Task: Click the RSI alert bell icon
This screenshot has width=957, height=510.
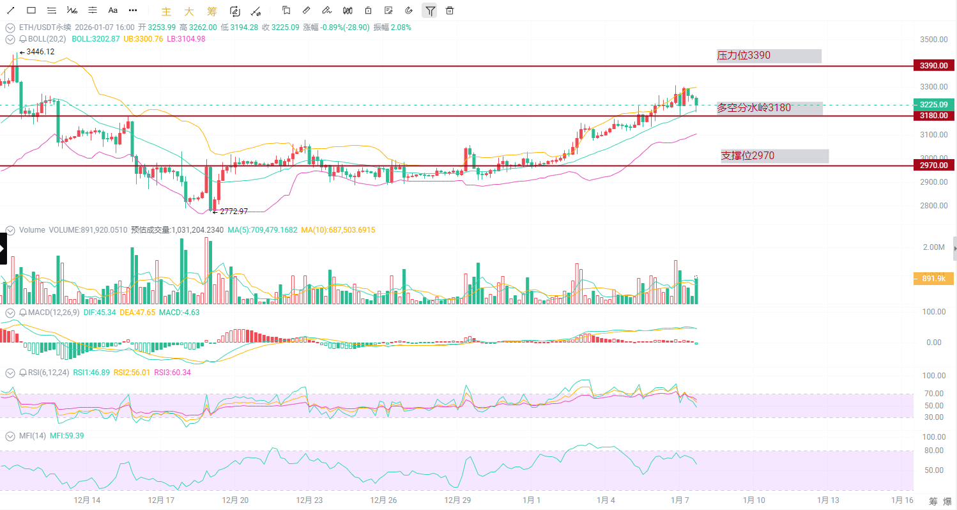Action: (x=22, y=372)
